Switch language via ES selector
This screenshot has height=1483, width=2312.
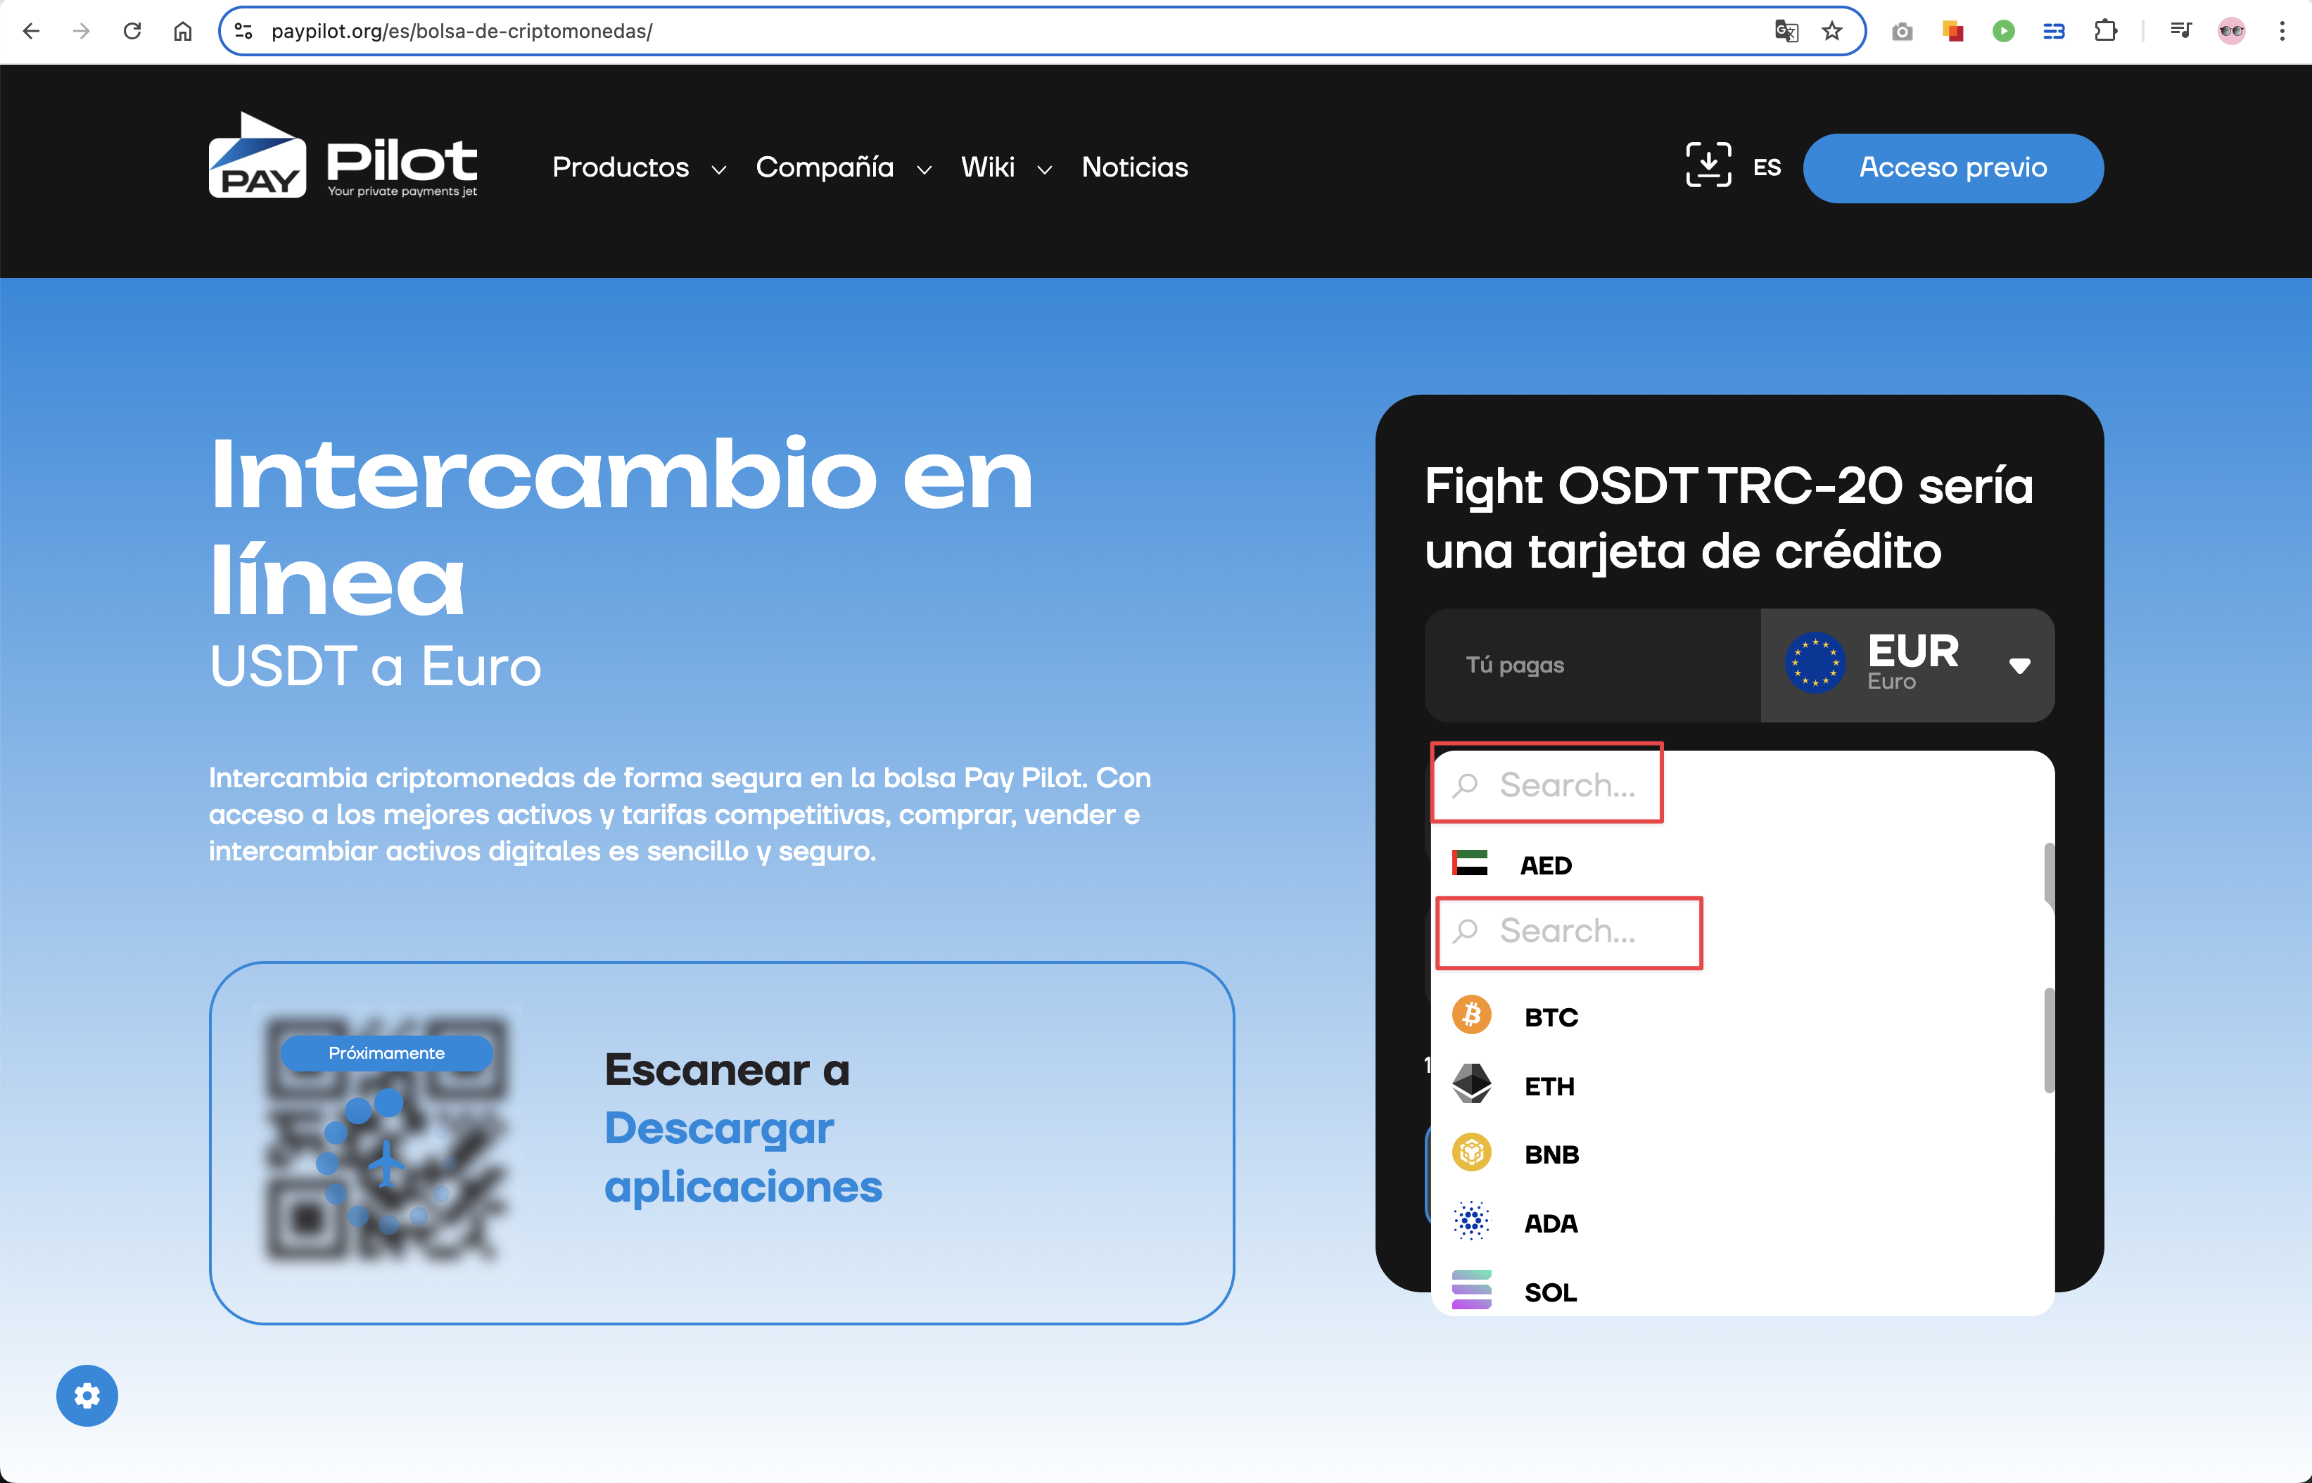point(1766,167)
